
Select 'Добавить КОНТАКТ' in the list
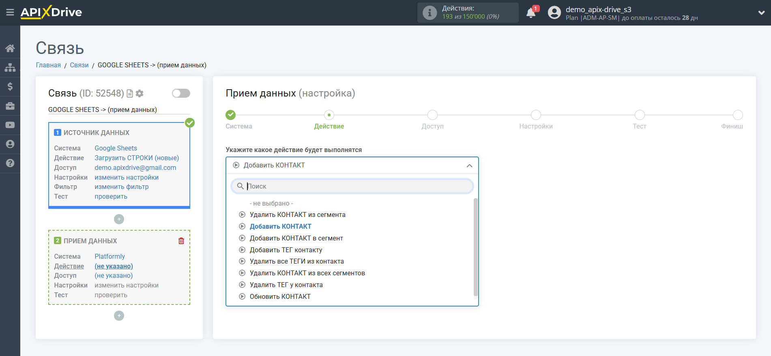280,226
